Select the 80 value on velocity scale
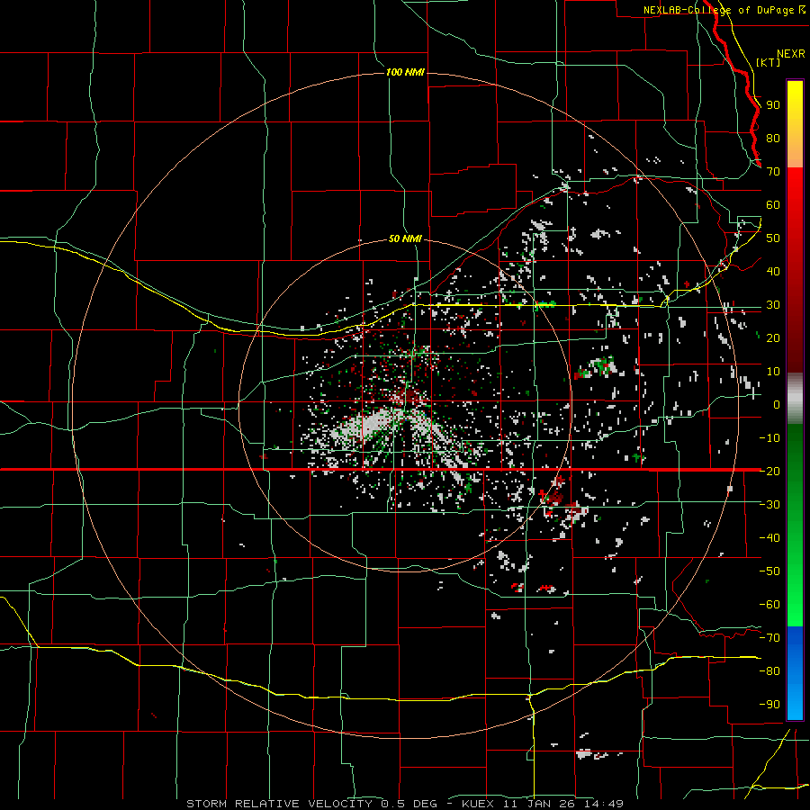The height and width of the screenshot is (810, 810). (x=773, y=138)
